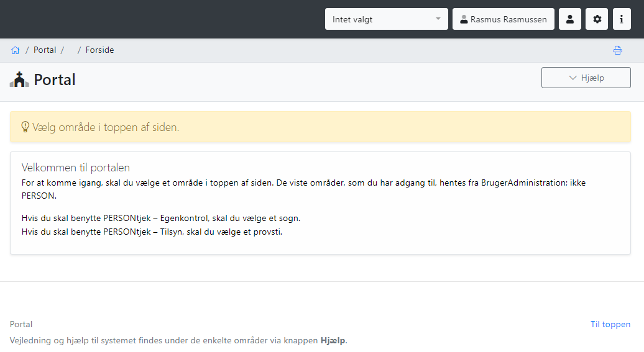Click the church Portal logo icon
This screenshot has height=352, width=644.
coord(19,79)
